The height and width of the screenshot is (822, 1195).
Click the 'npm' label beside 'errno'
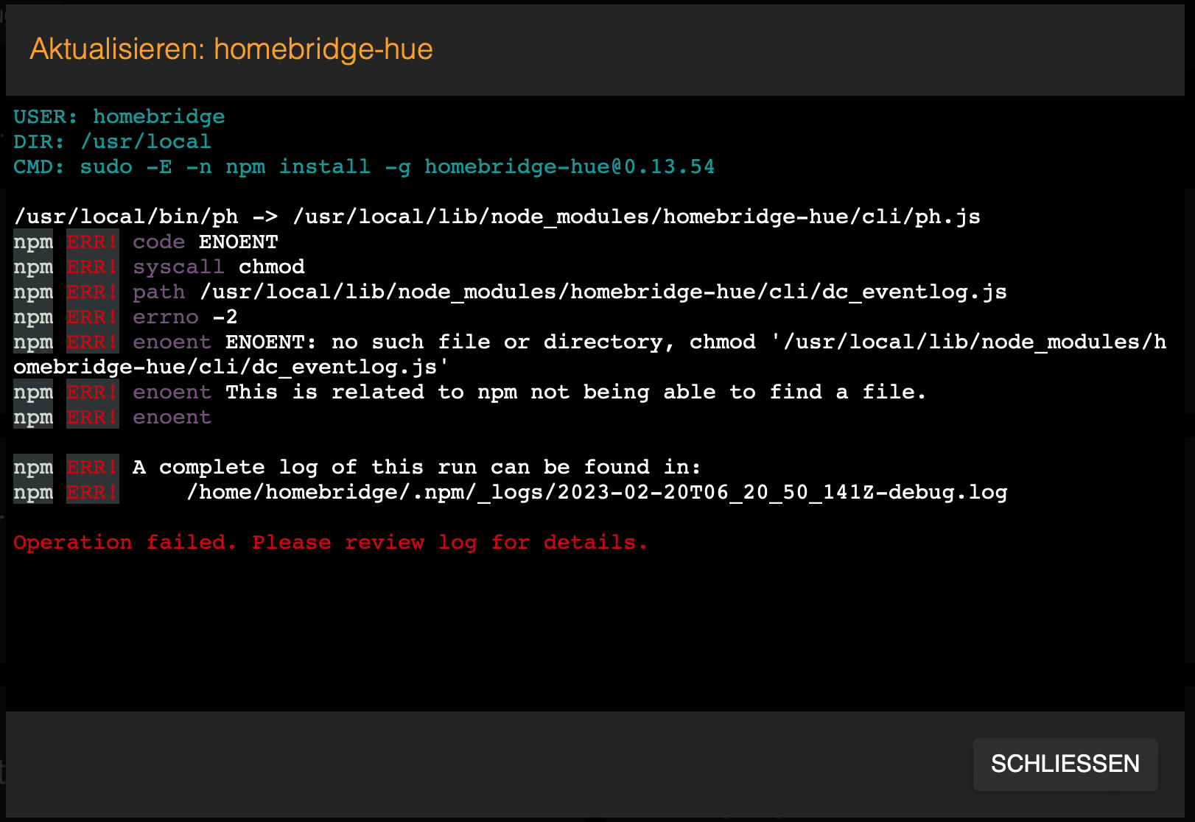click(x=33, y=317)
